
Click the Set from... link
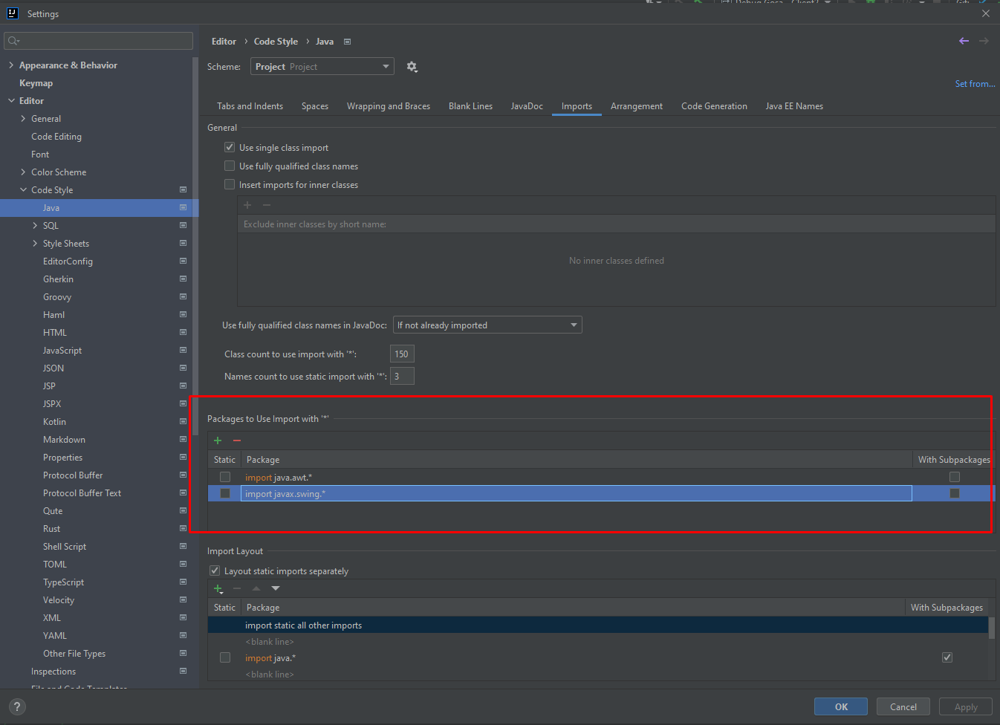coord(975,84)
